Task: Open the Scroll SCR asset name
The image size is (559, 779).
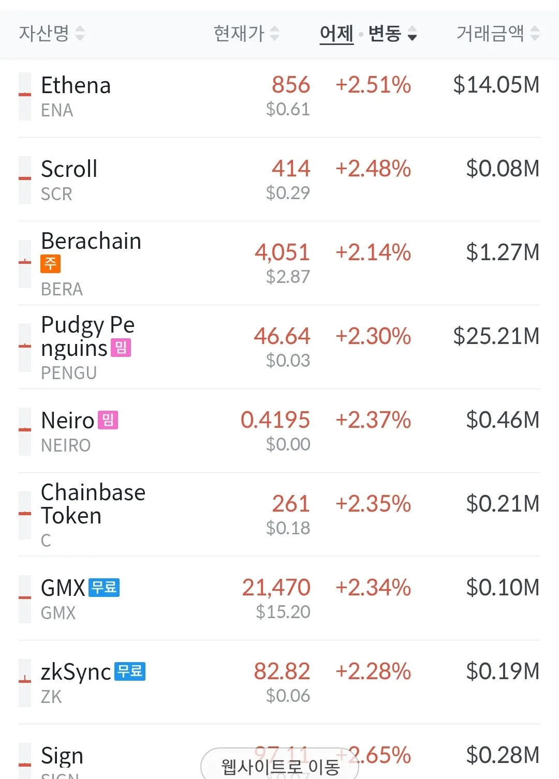Action: [x=69, y=170]
